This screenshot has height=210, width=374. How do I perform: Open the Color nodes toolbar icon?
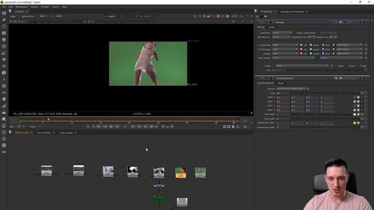[4, 40]
